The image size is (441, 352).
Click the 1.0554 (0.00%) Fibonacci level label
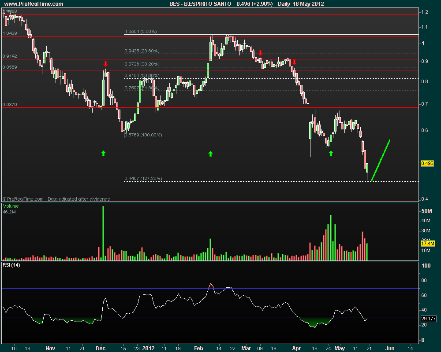pos(141,32)
